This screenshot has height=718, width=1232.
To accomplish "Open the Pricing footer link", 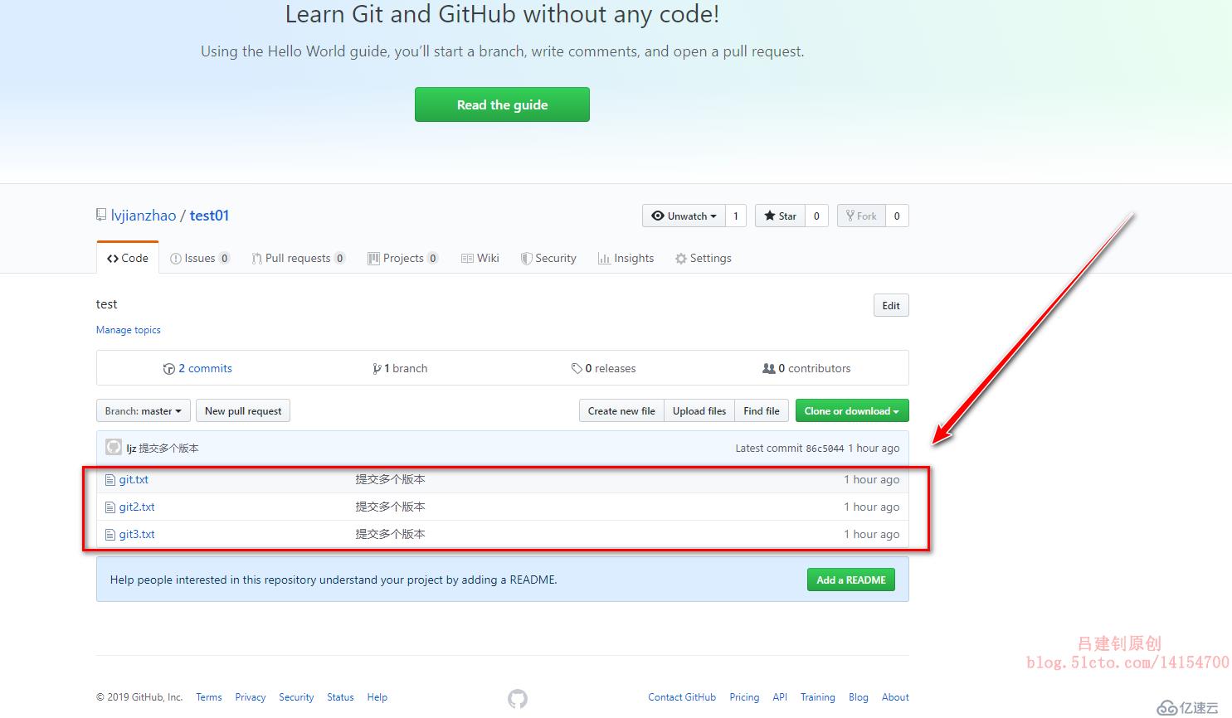I will pos(744,697).
